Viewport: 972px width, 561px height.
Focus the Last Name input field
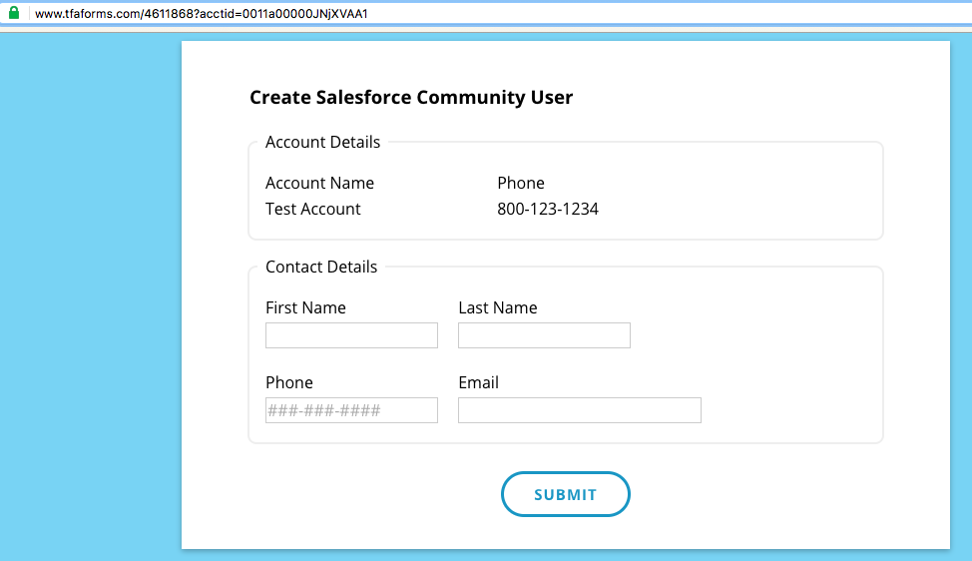click(x=544, y=335)
